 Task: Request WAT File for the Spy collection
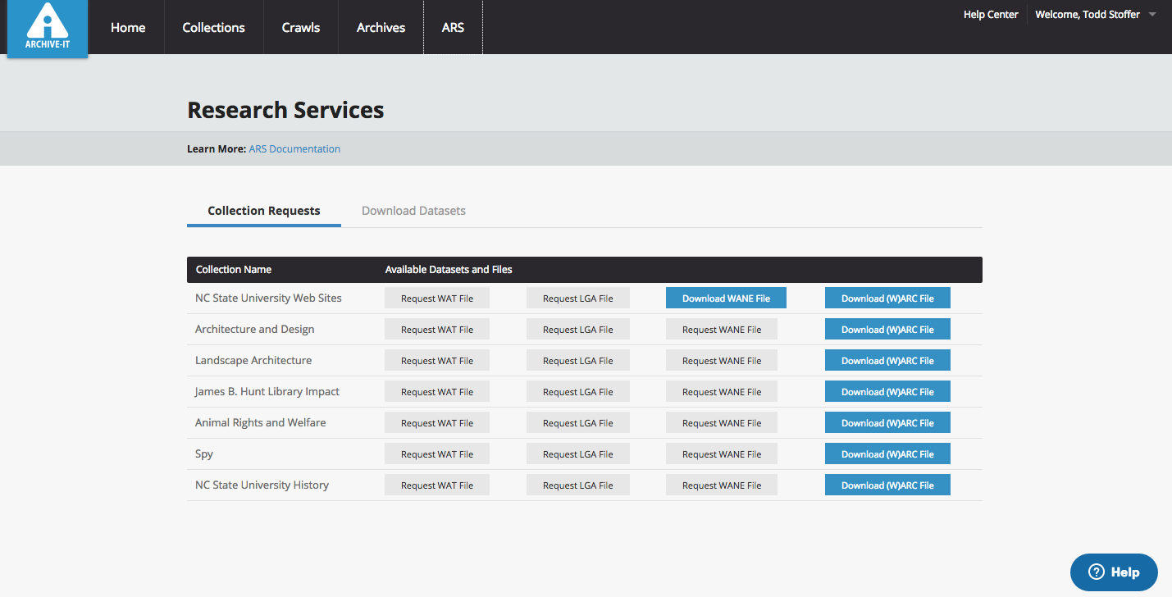pos(437,454)
